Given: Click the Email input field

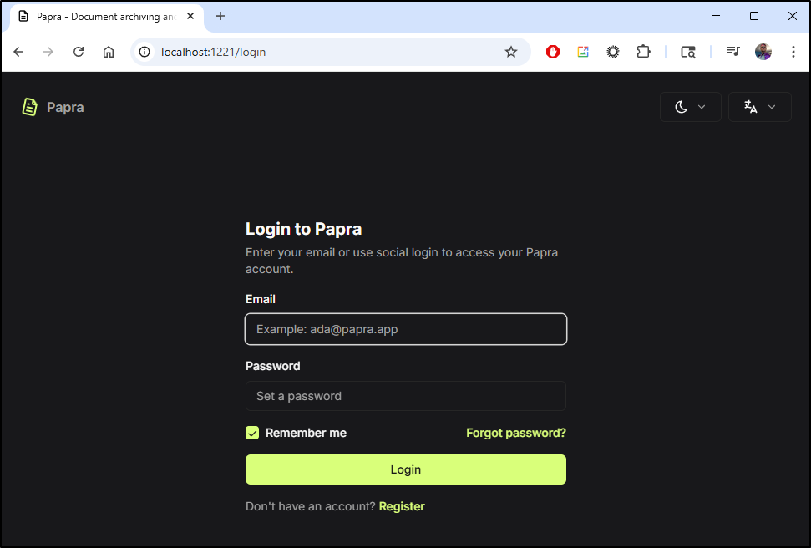Looking at the screenshot, I should [x=406, y=329].
